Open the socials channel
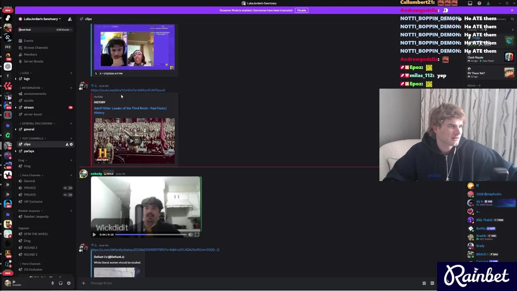This screenshot has width=517, height=291. [x=29, y=101]
